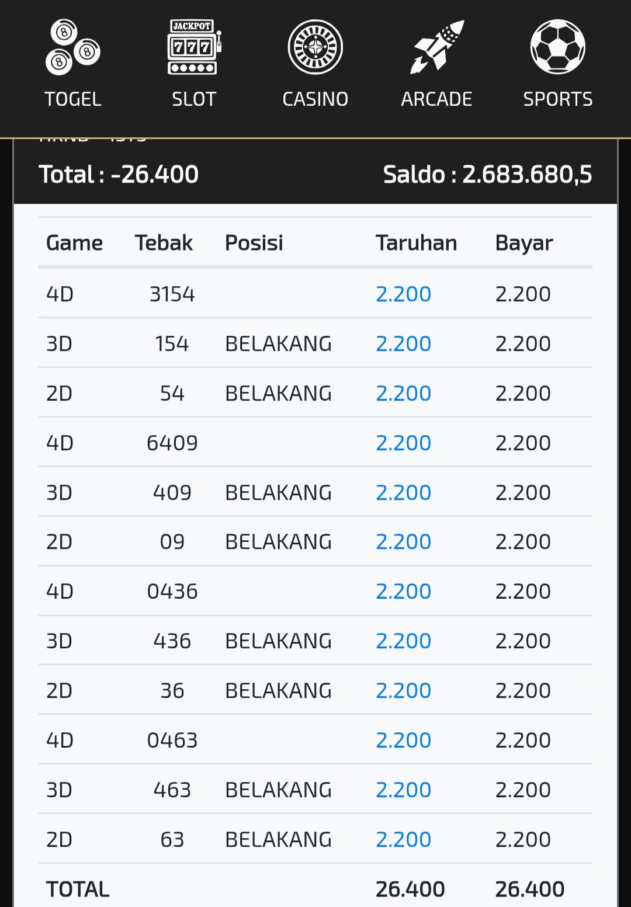Open the Sports soccer ball icon

pyautogui.click(x=557, y=47)
